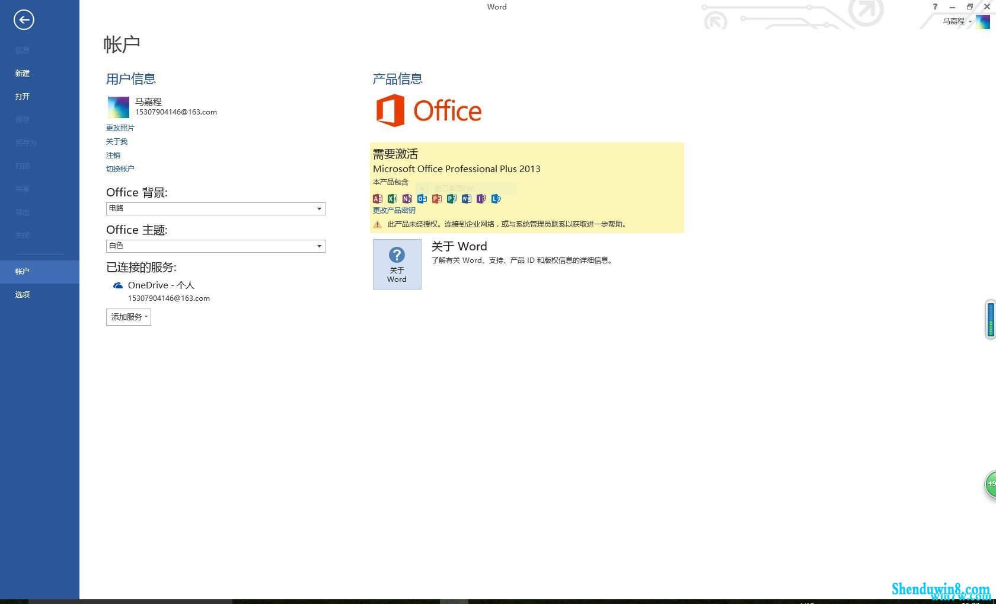This screenshot has height=604, width=996.
Task: Open the Office 背景 dropdown showing 电路
Action: (x=216, y=208)
